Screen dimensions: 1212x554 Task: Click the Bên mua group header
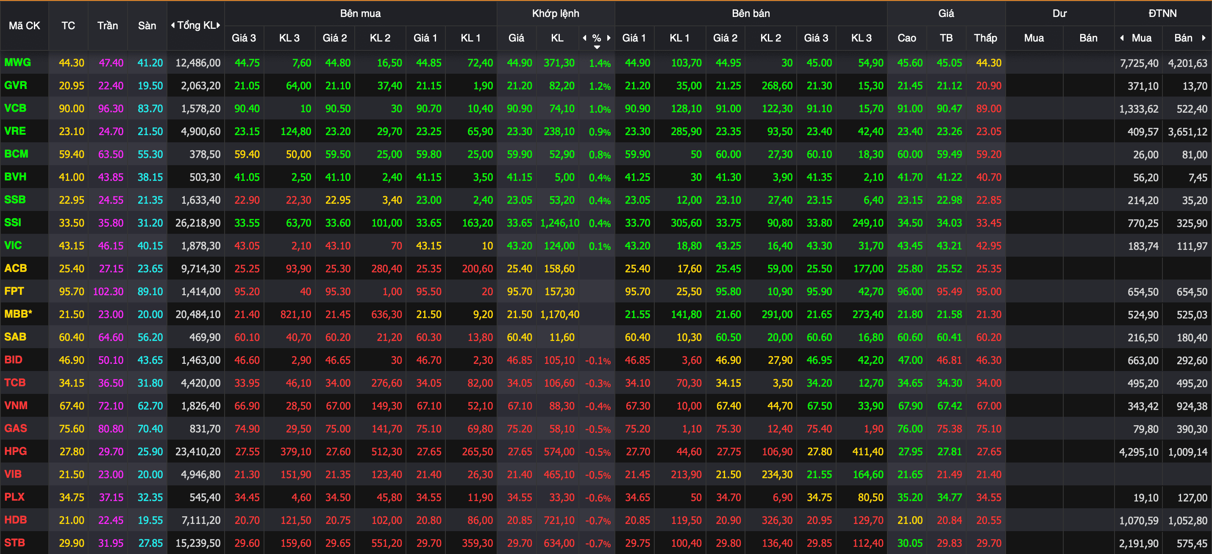coord(360,13)
